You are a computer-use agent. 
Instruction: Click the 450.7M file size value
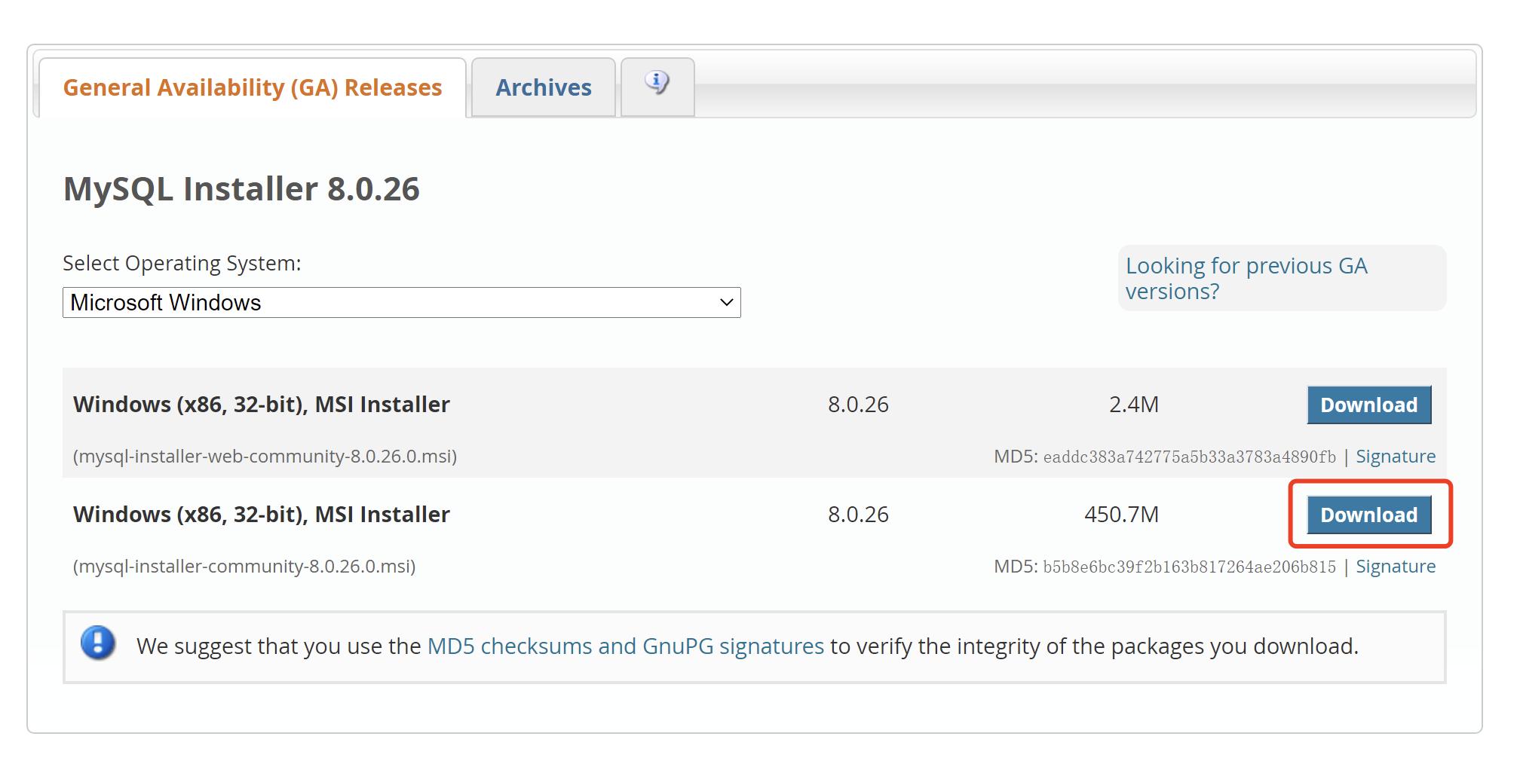pos(1121,515)
